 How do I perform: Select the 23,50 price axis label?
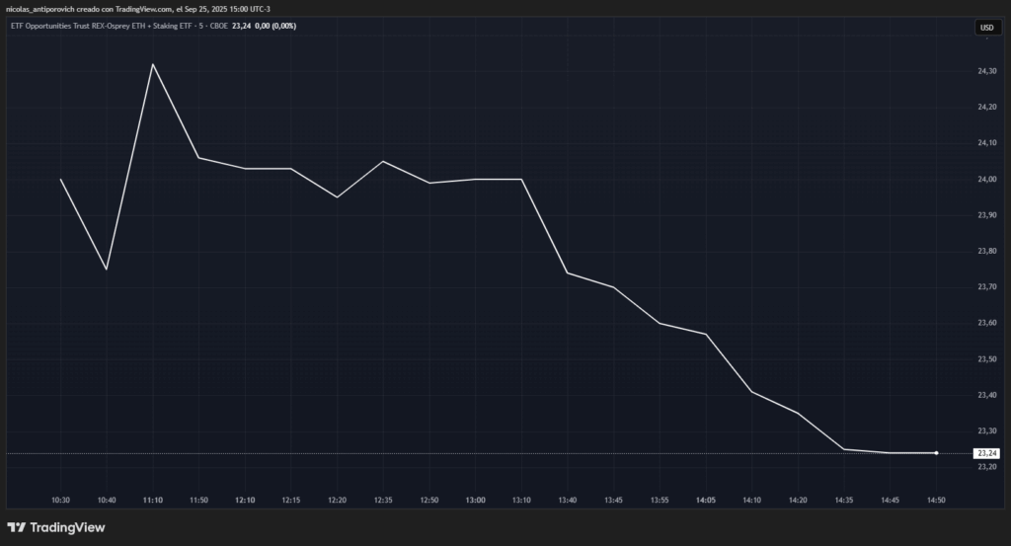point(986,359)
